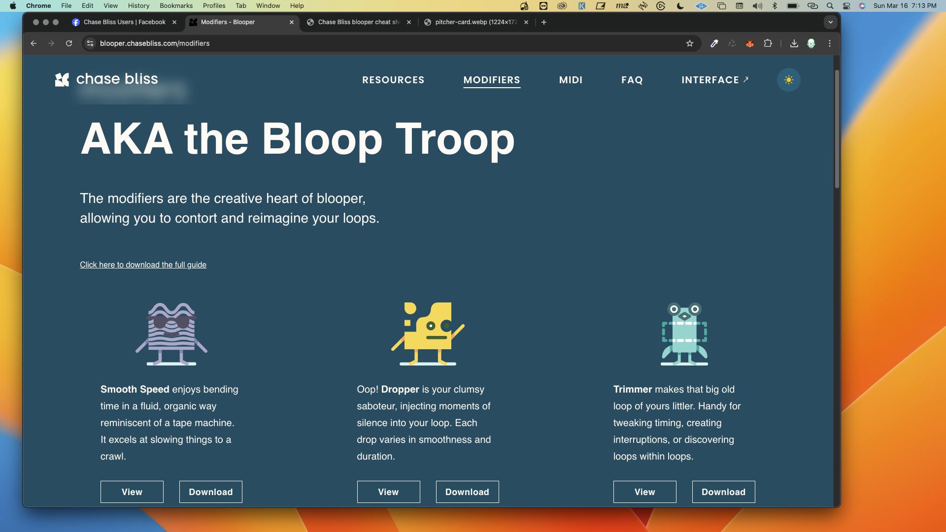946x532 pixels.
Task: Go to FAQ nav link
Action: pyautogui.click(x=632, y=80)
